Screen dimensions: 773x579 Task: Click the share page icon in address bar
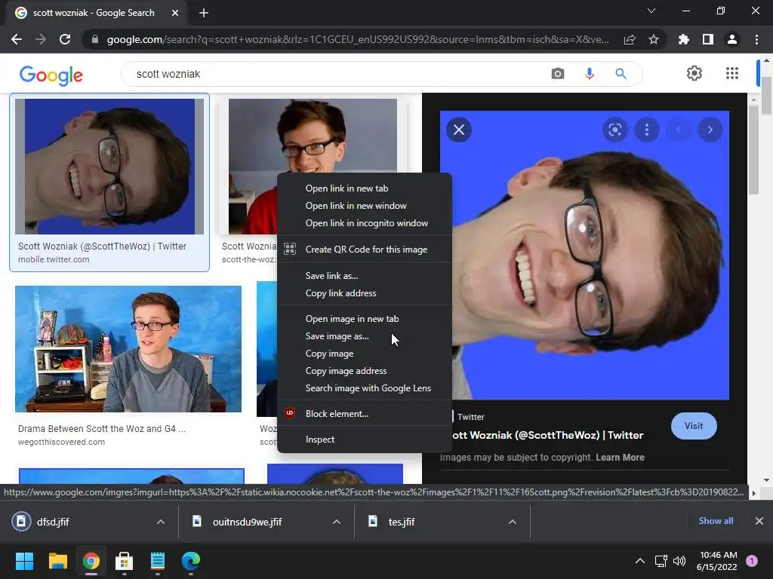[x=630, y=39]
